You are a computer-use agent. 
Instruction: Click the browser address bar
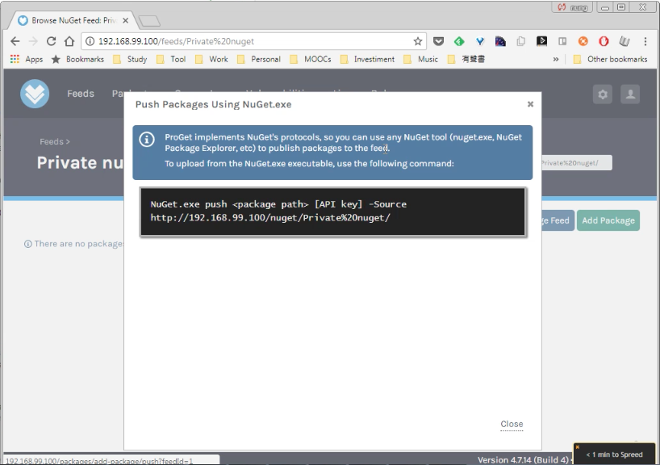click(253, 41)
